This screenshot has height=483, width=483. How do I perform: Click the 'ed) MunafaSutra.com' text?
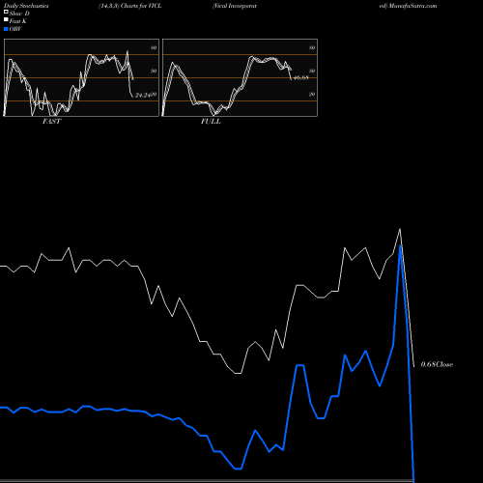(408, 6)
